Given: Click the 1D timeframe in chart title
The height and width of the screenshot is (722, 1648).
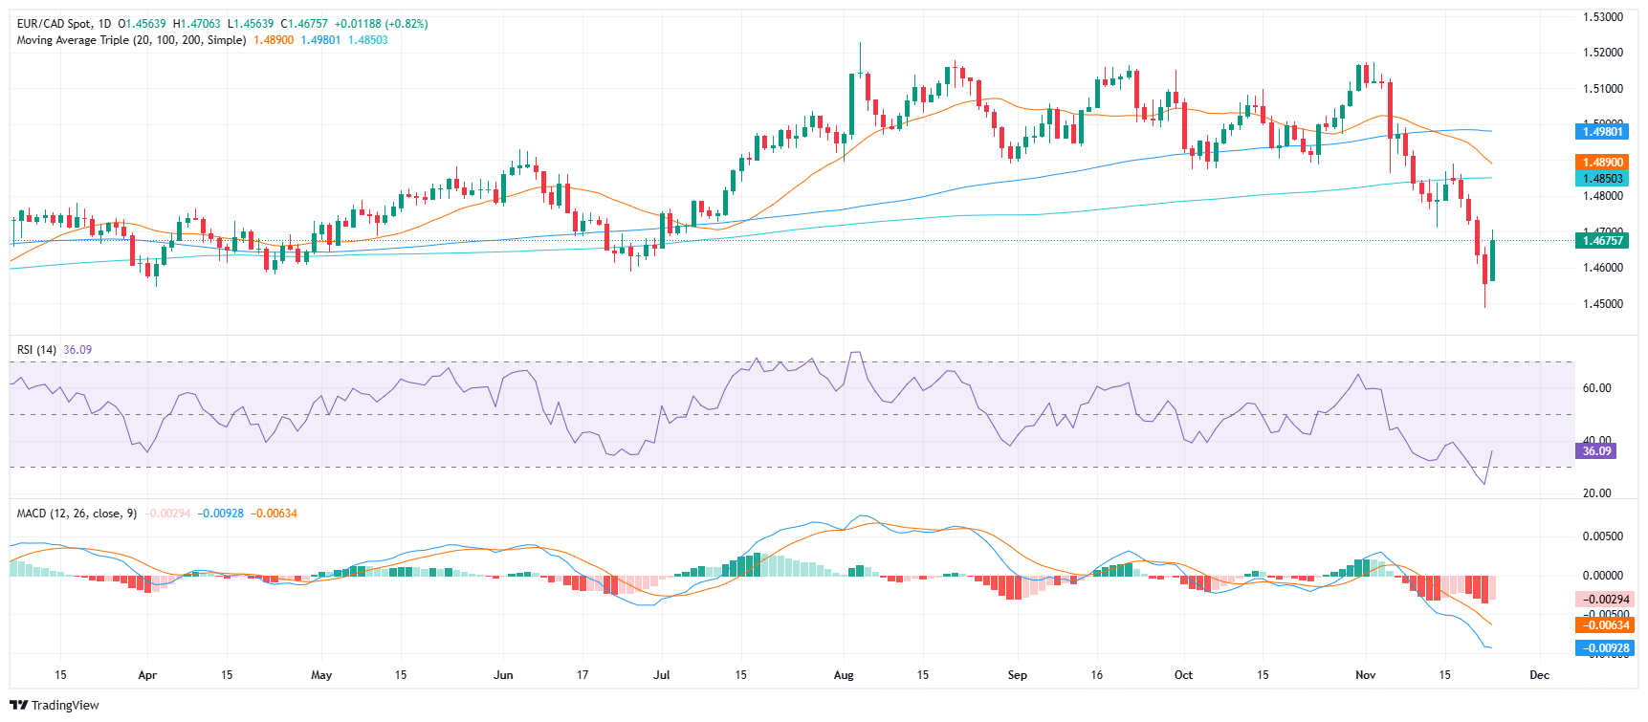Looking at the screenshot, I should [104, 24].
